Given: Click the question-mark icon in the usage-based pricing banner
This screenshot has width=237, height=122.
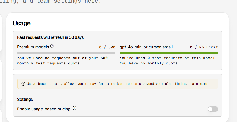Looking at the screenshot, I should click(x=23, y=84).
